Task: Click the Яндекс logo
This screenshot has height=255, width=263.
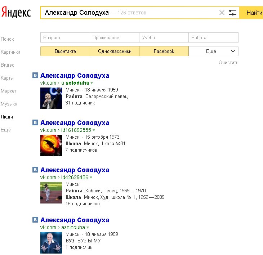Action: pyautogui.click(x=16, y=12)
